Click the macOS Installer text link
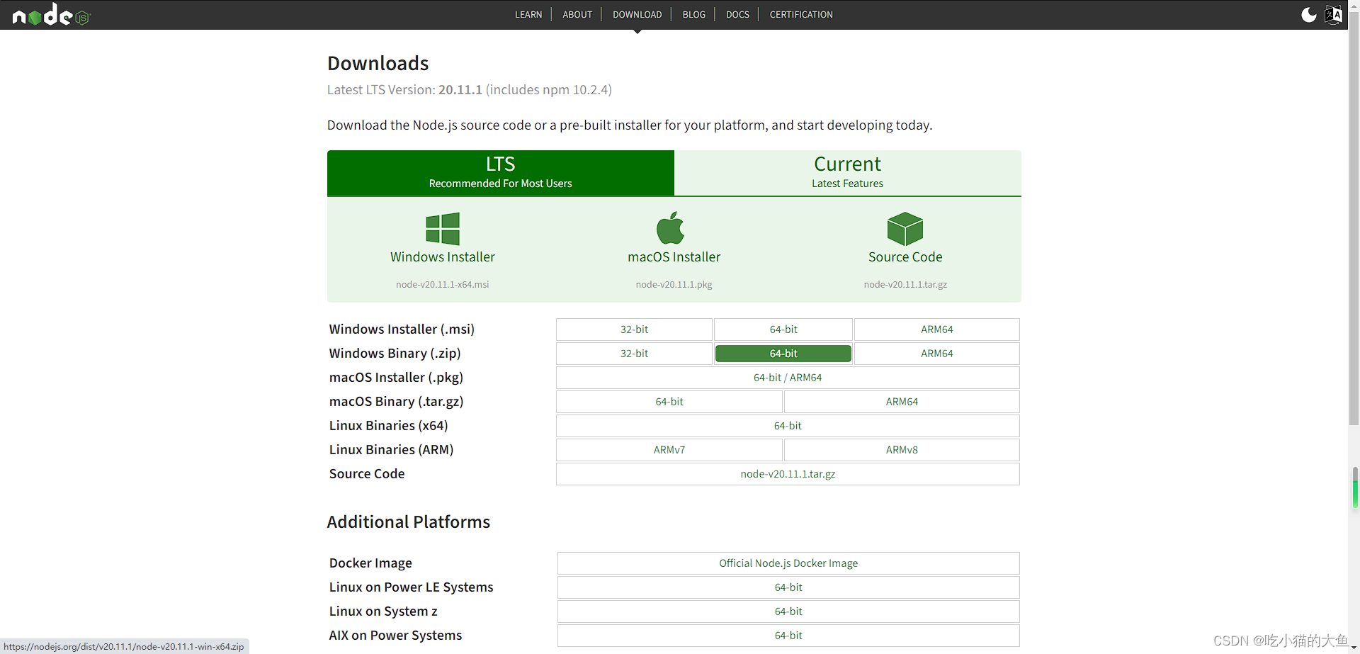The image size is (1360, 654). click(x=674, y=257)
